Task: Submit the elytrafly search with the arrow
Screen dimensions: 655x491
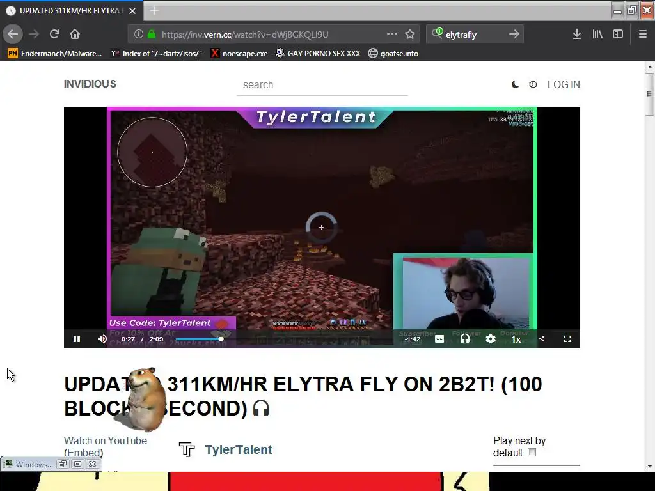Action: pyautogui.click(x=514, y=35)
